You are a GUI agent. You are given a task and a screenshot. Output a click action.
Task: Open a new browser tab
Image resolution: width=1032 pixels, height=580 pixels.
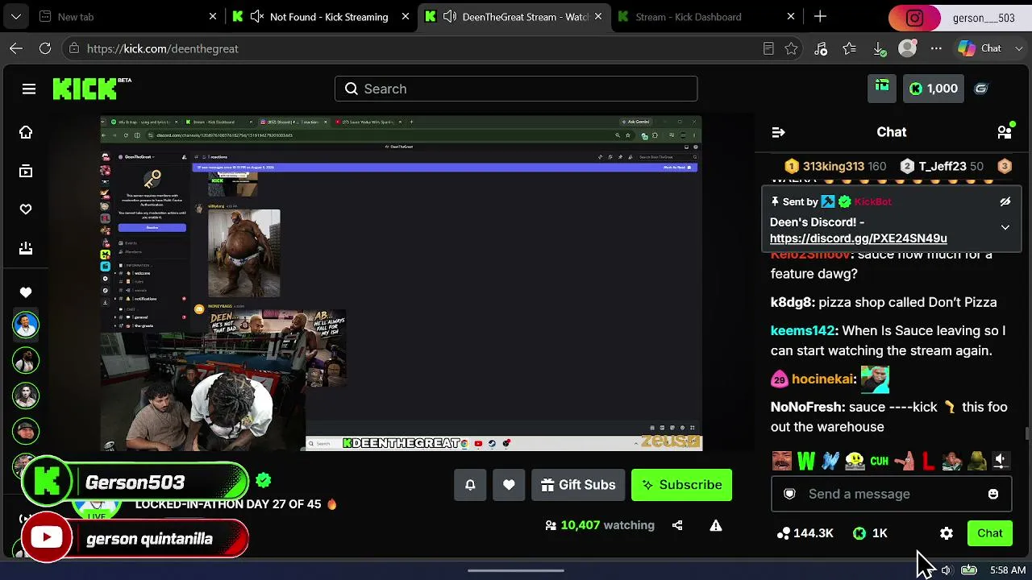point(820,16)
